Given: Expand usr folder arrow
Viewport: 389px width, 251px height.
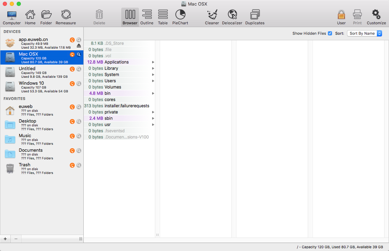Looking at the screenshot, I should click(153, 125).
